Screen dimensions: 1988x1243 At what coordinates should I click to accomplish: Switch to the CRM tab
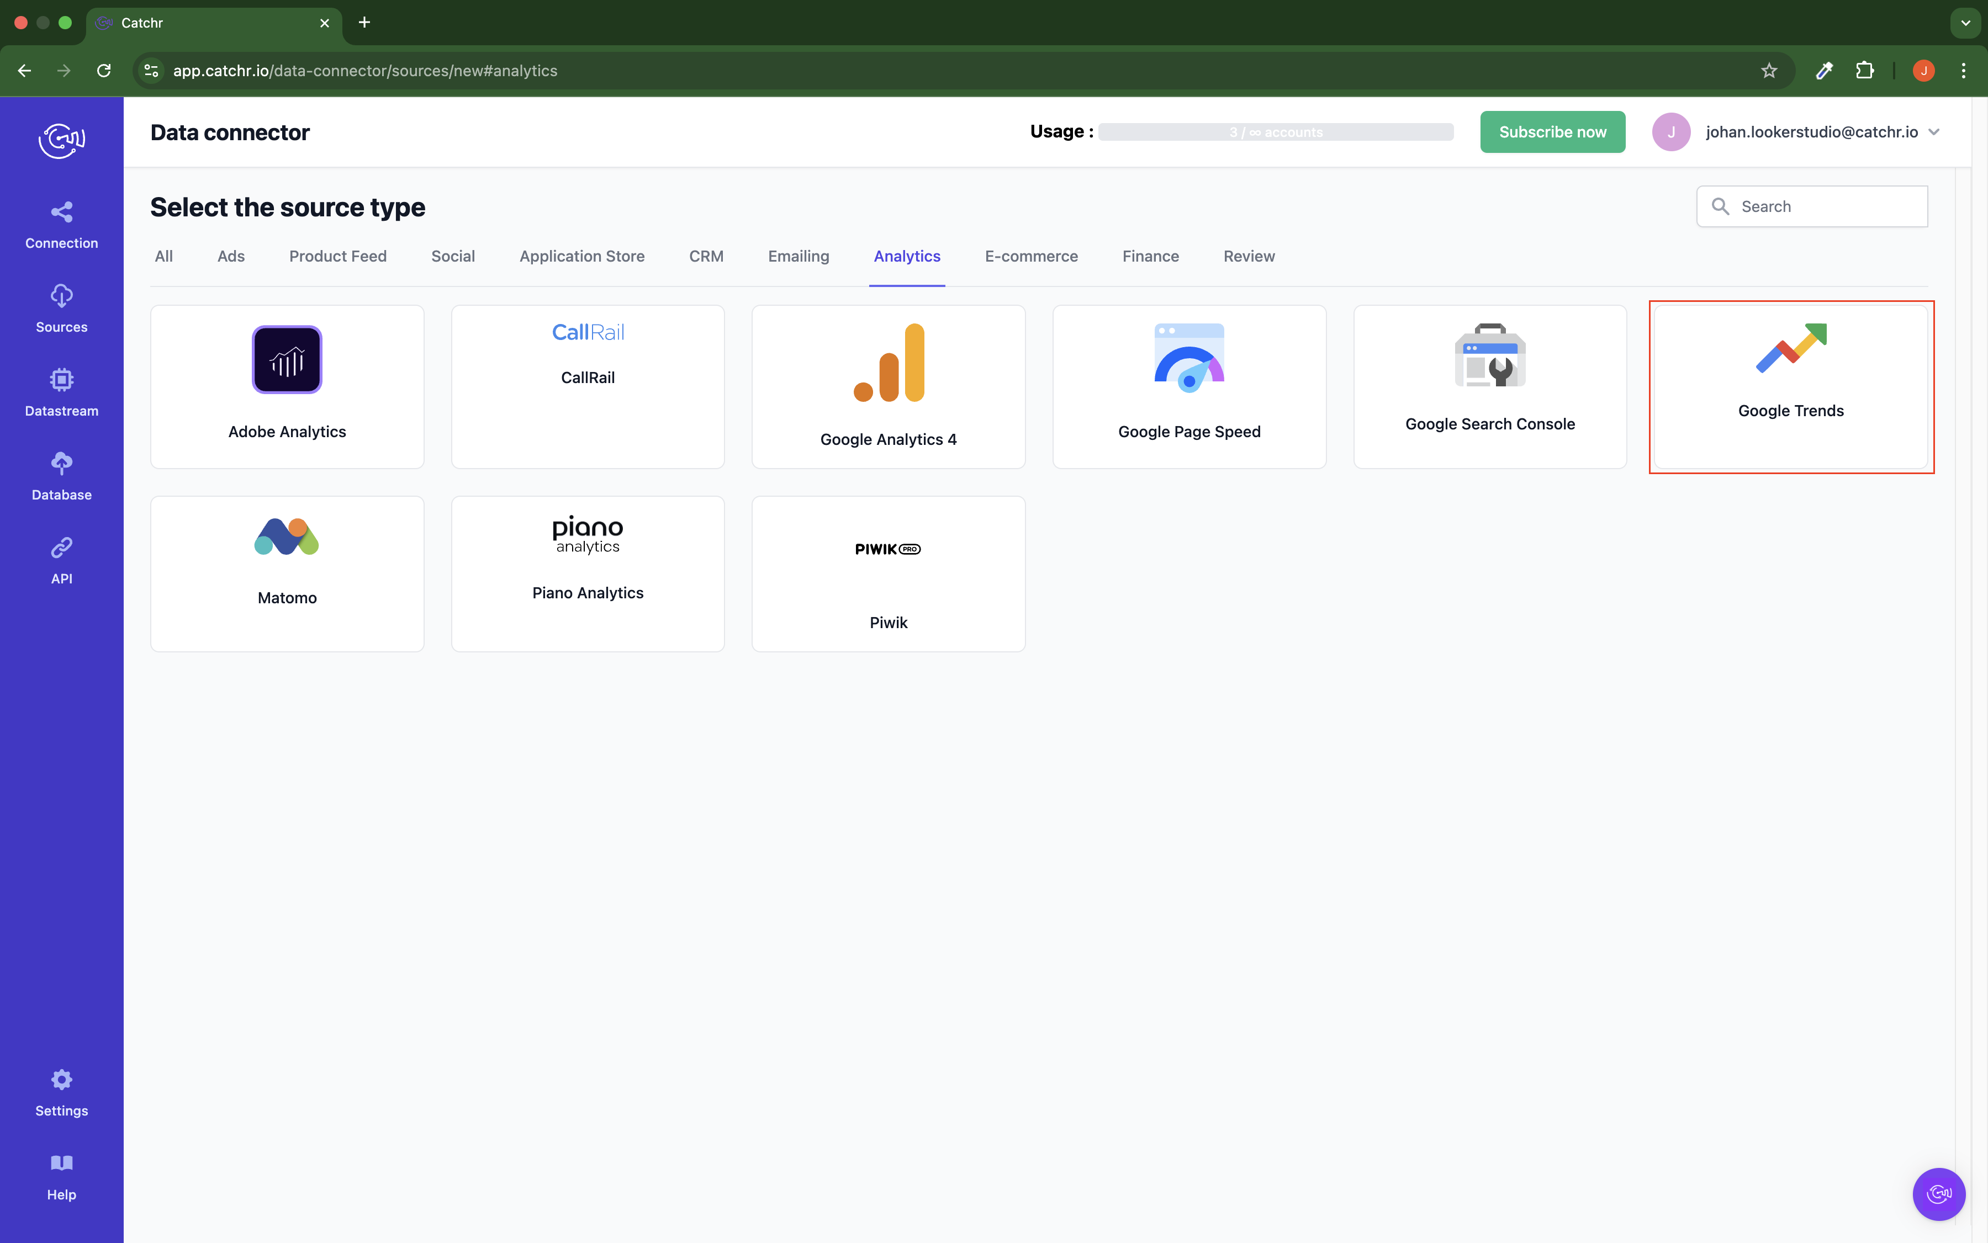706,257
